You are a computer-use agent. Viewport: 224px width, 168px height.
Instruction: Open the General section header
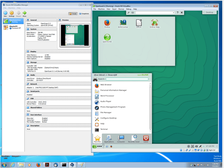(41, 20)
